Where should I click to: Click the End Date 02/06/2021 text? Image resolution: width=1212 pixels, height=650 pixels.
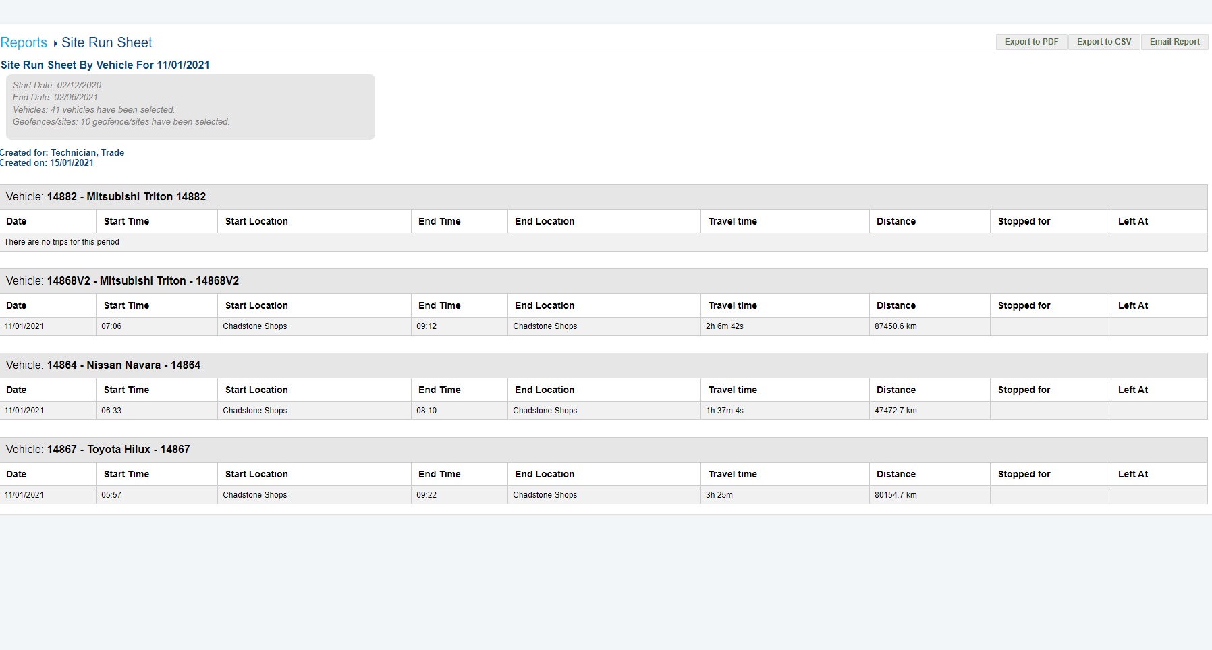click(x=55, y=97)
